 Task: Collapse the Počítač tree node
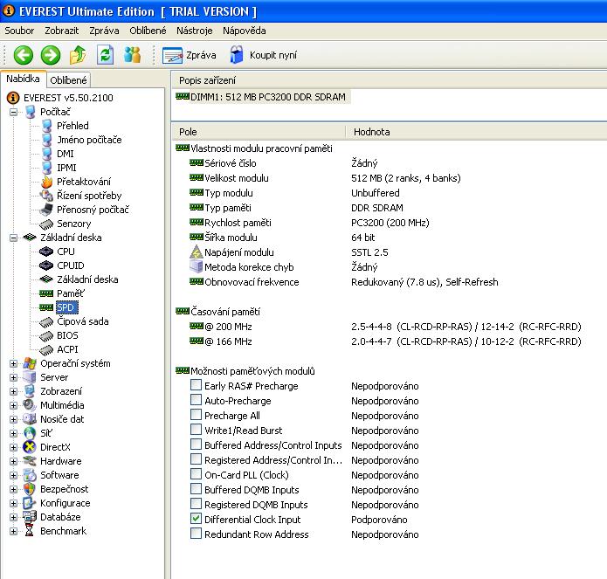coord(14,112)
